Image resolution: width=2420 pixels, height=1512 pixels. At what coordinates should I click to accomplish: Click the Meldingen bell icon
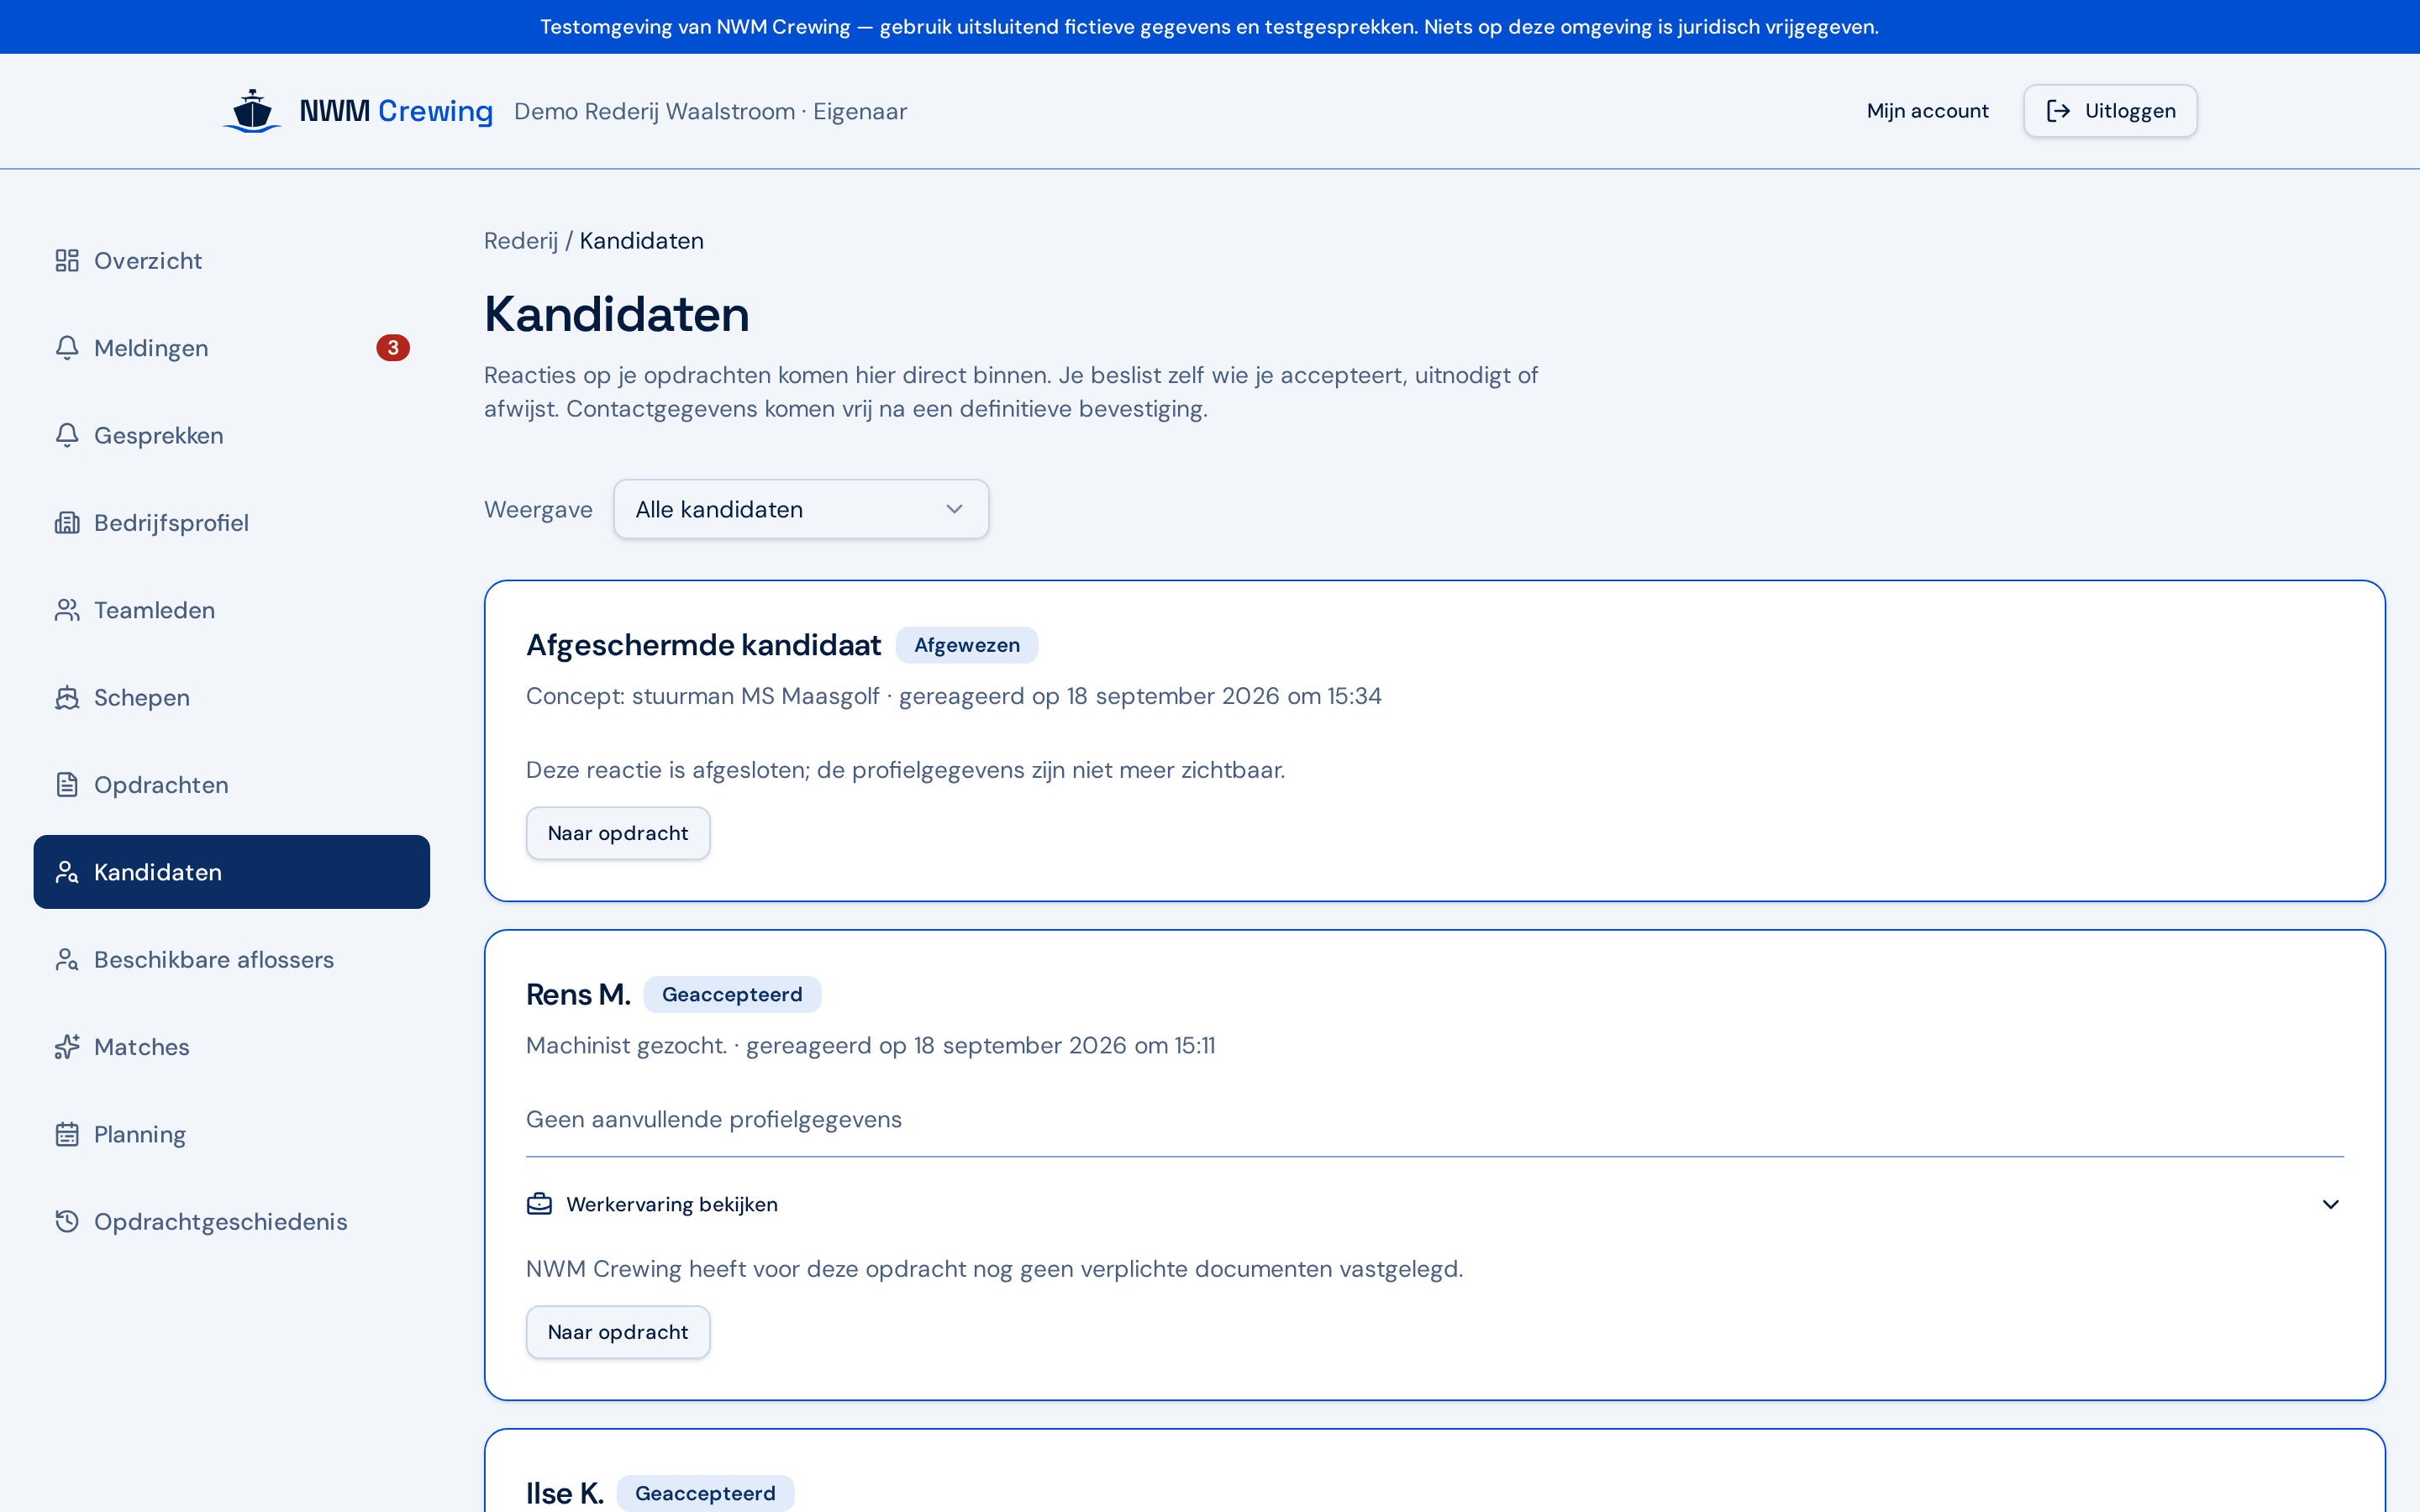(67, 348)
